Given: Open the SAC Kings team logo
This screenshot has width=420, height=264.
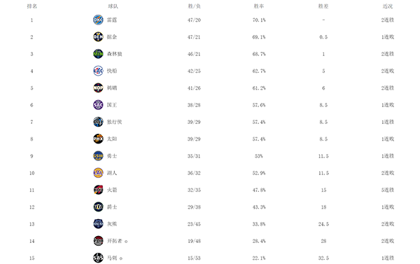Looking at the screenshot, I should pyautogui.click(x=98, y=105).
